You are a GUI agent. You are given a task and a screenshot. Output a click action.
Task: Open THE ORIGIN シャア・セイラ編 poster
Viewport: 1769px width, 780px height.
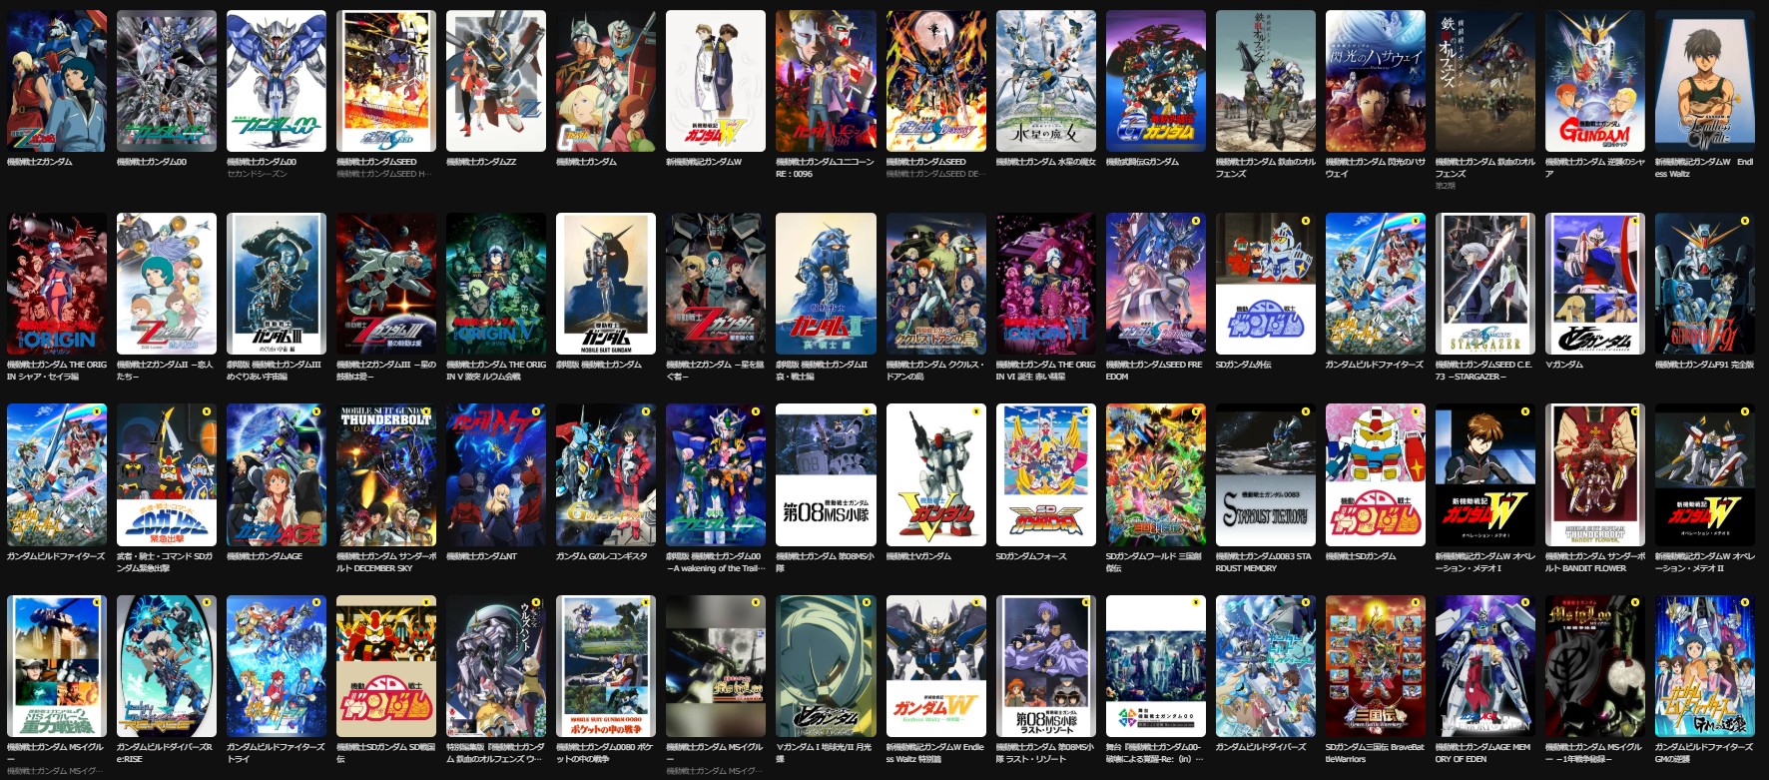coord(57,284)
